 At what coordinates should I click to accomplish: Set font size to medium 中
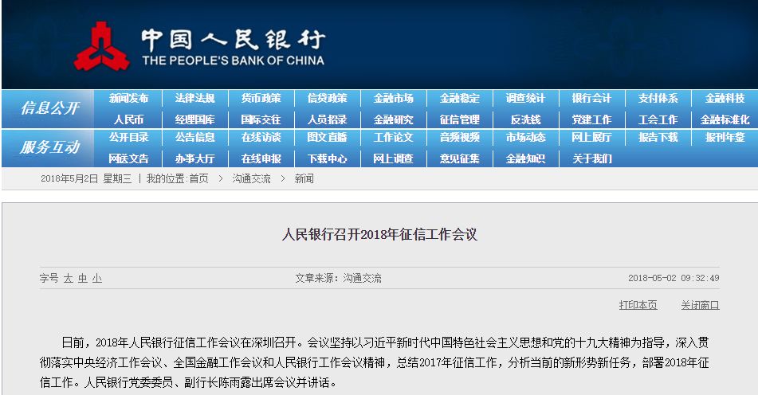83,279
